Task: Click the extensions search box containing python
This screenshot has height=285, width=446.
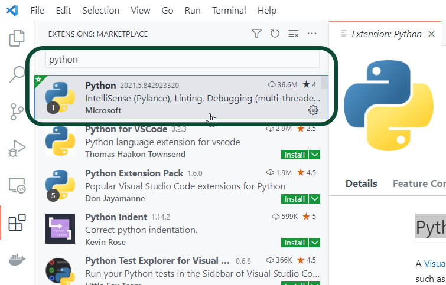Action: [183, 60]
